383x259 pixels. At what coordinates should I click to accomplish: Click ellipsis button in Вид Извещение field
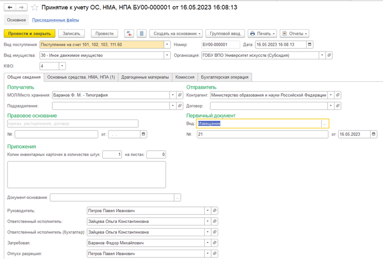[x=324, y=124]
